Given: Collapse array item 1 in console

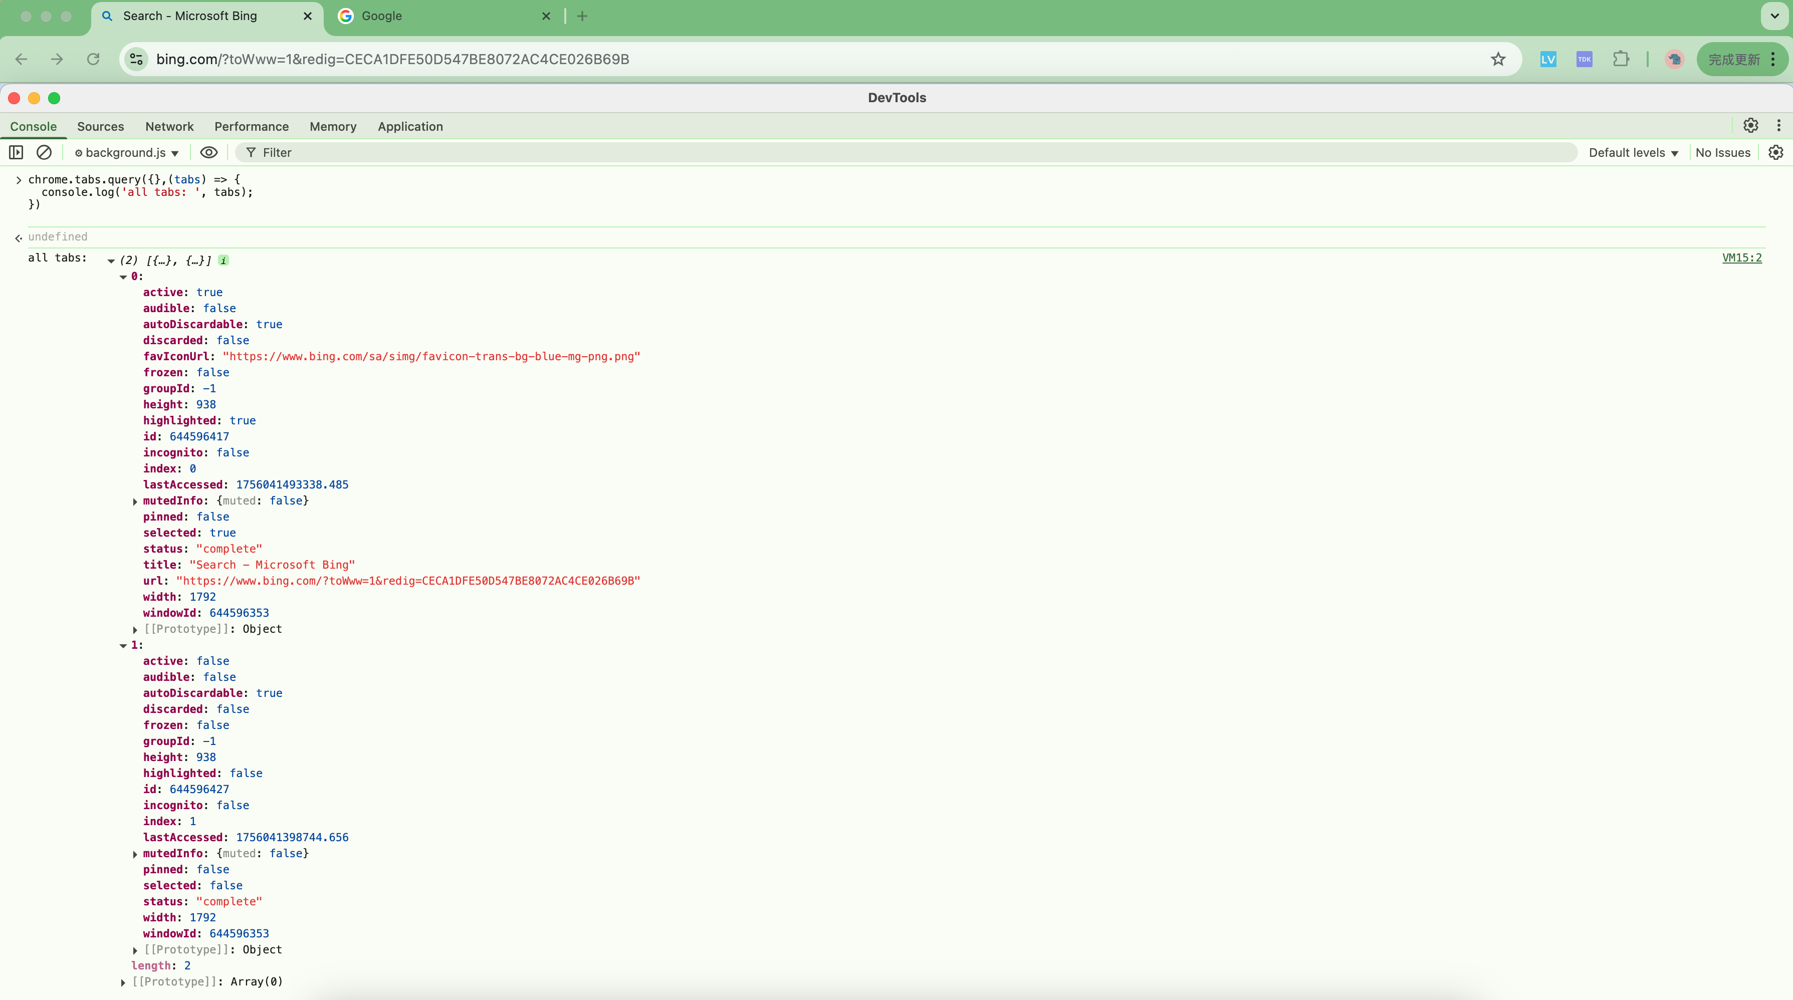Looking at the screenshot, I should [x=123, y=646].
